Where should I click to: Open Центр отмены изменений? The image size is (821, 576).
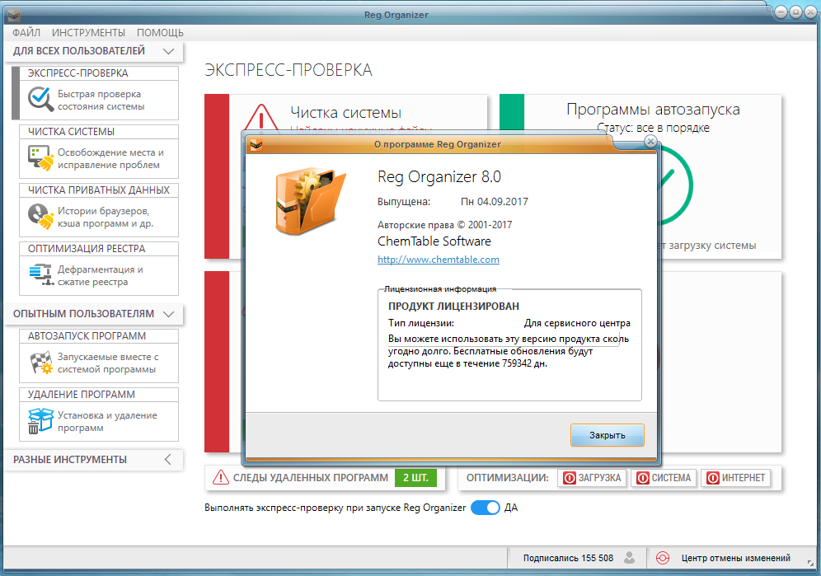[x=735, y=558]
